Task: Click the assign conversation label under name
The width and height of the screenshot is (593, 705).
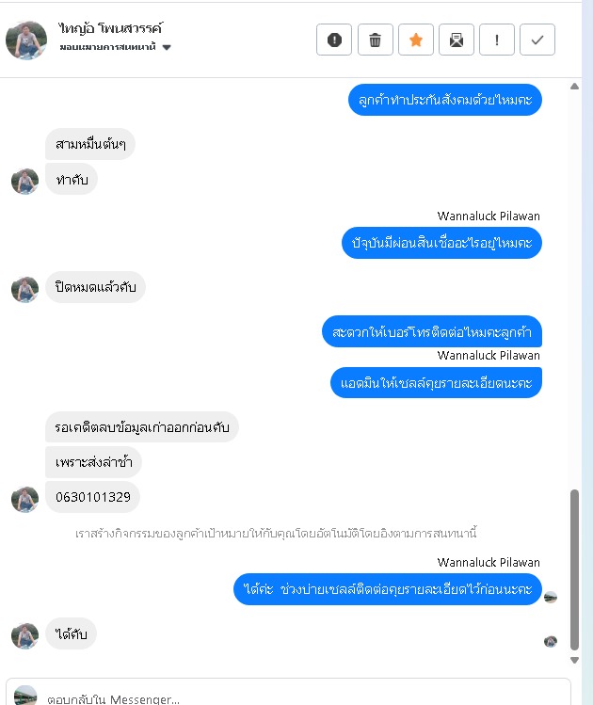Action: coord(108,47)
